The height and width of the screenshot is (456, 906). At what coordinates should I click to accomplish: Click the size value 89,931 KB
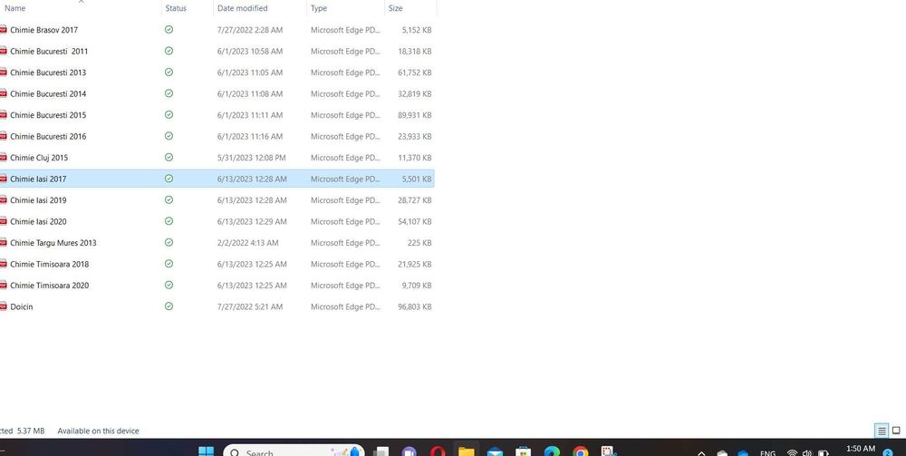414,115
